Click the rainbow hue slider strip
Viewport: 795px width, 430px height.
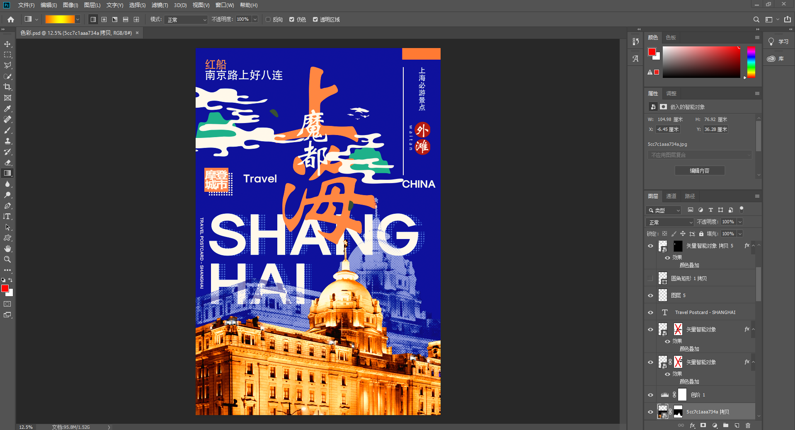(751, 62)
